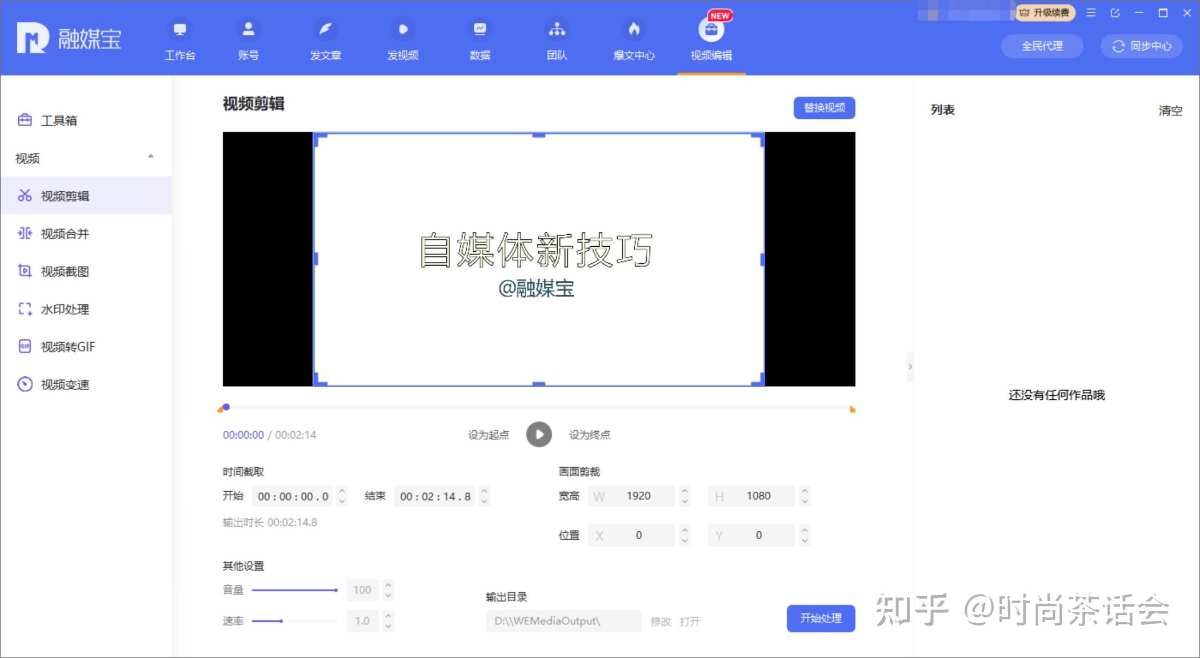Viewport: 1200px width, 658px height.
Task: Click the width field showing 1920
Action: tap(631, 496)
